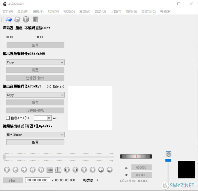The width and height of the screenshot is (198, 191).
Task: Click the black preview thumbnail
Action: click(187, 169)
